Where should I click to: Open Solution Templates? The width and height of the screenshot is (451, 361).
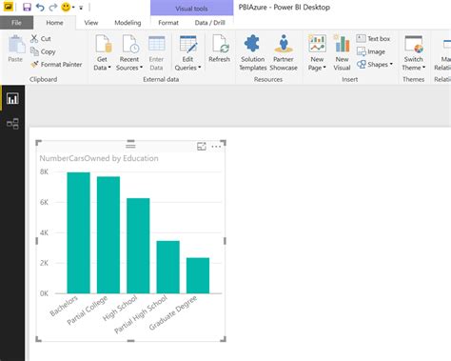(x=253, y=53)
